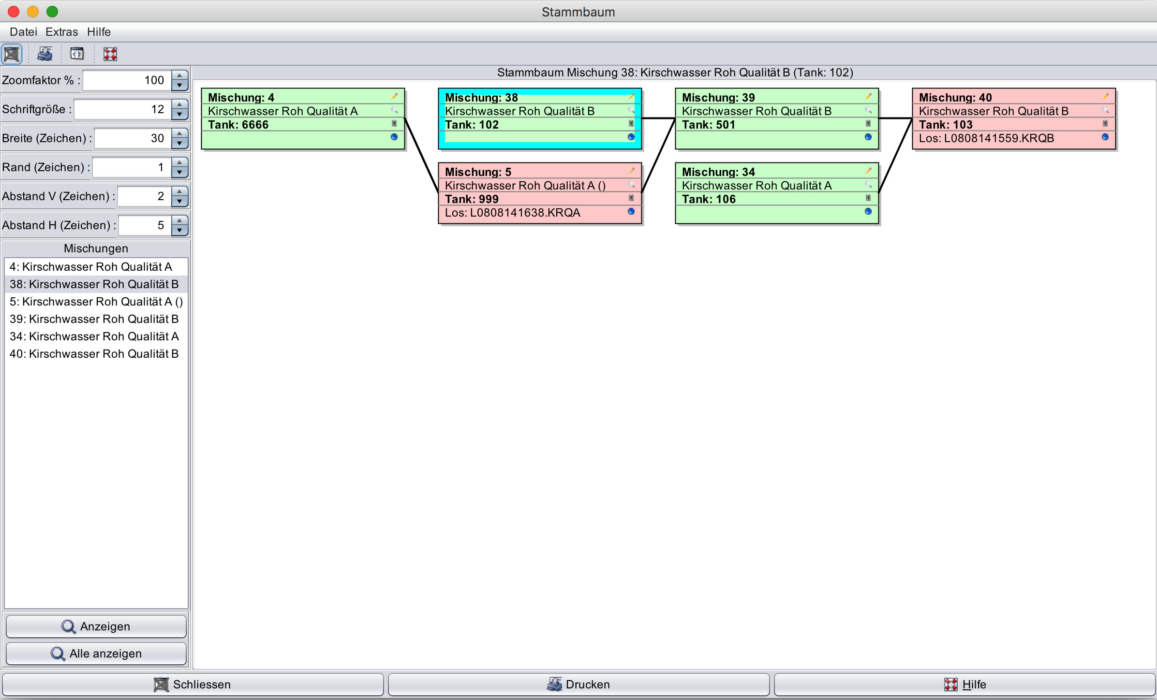Click the blue clock icon on Mischung 40

1105,137
